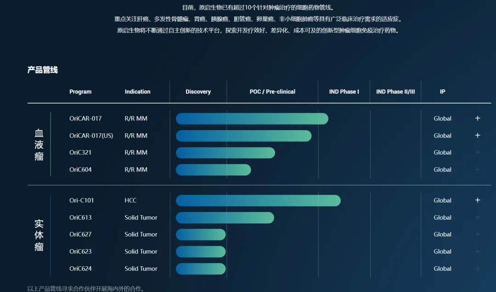Open the OriCAR-017(US) program name
This screenshot has width=496, height=292.
(x=91, y=136)
